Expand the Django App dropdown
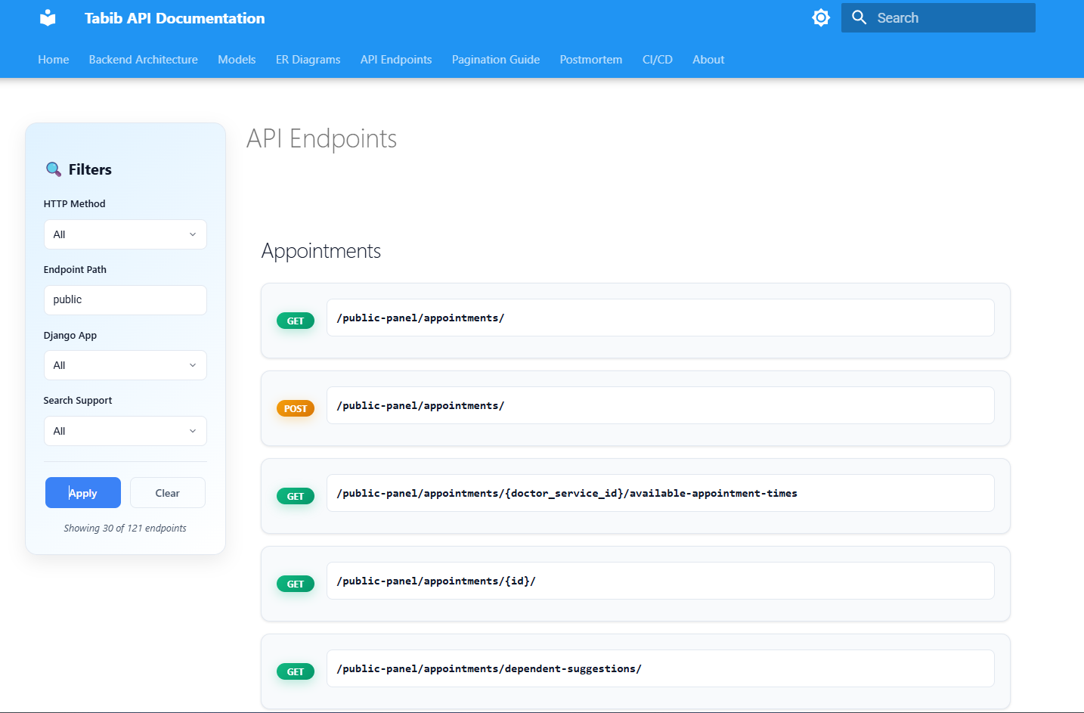This screenshot has height=713, width=1084. coord(125,365)
